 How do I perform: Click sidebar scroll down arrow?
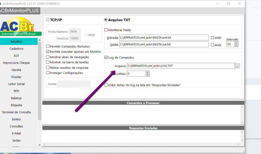[x=40, y=145]
